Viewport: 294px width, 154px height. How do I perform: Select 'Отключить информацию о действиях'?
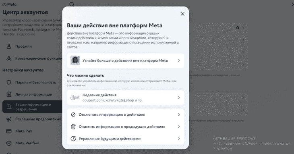(x=125, y=114)
